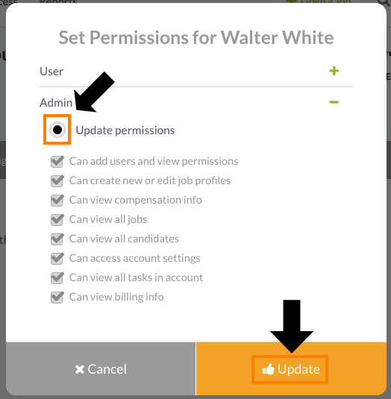Screen dimensions: 391x399
Task: Click the Set Permissions for Walter White title
Action: 196,37
